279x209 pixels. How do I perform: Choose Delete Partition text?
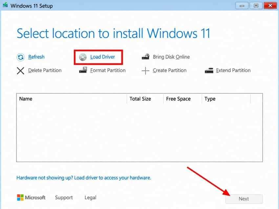tap(45, 70)
